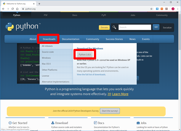Choose Windows from Downloads submenu

click(56, 58)
